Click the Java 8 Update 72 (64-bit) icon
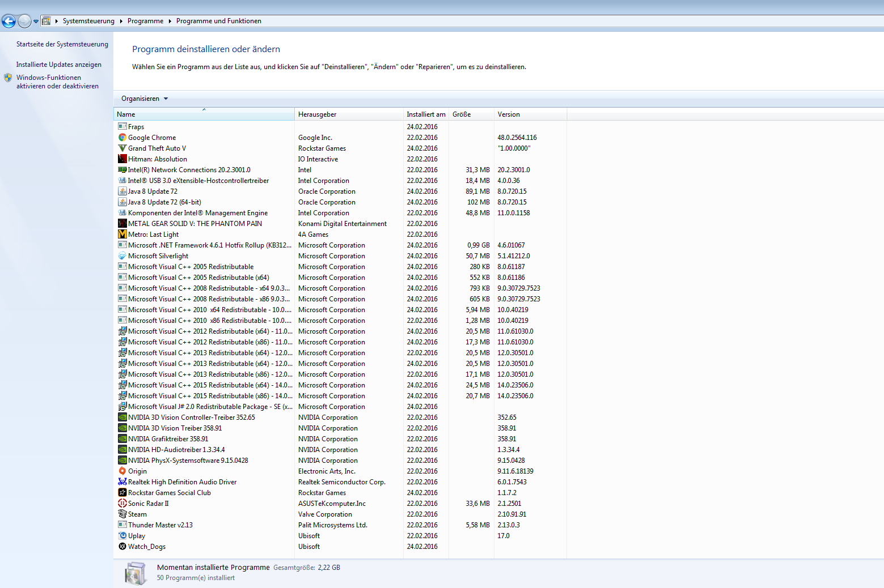The width and height of the screenshot is (884, 588). pyautogui.click(x=122, y=202)
